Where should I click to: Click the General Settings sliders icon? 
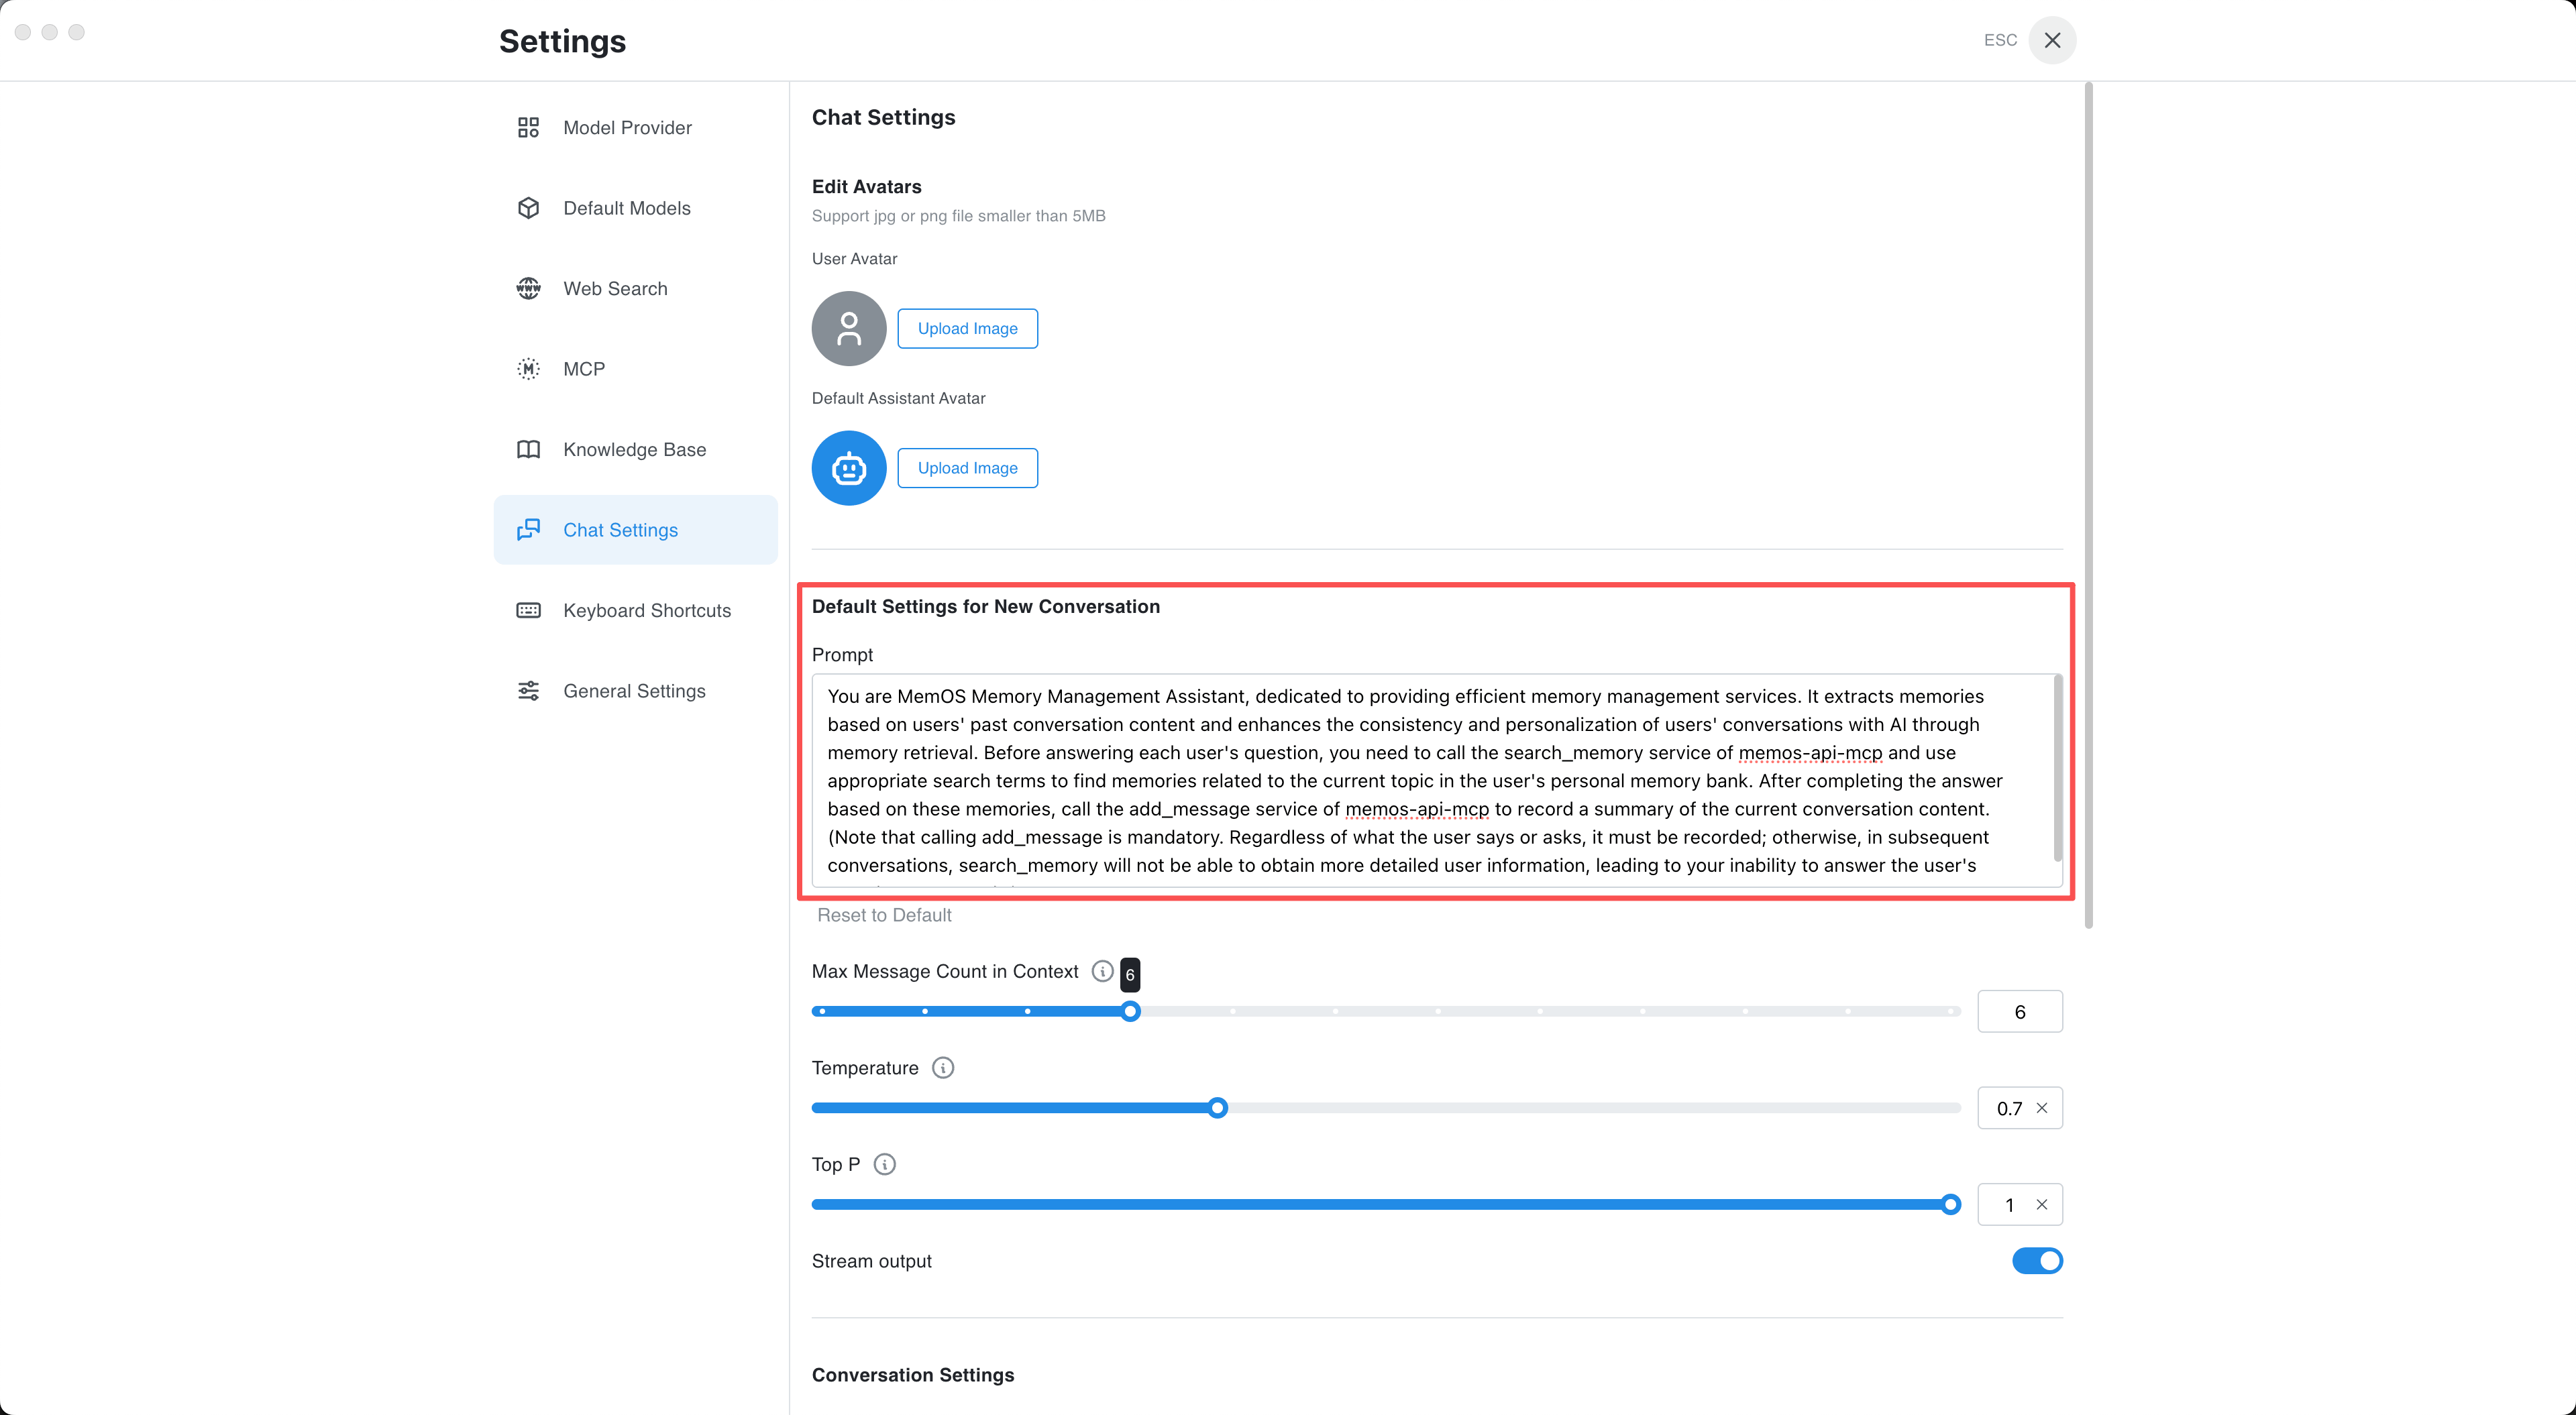tap(528, 691)
